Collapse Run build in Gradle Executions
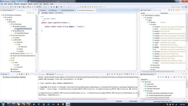188x106 pixels. click(x=142, y=82)
